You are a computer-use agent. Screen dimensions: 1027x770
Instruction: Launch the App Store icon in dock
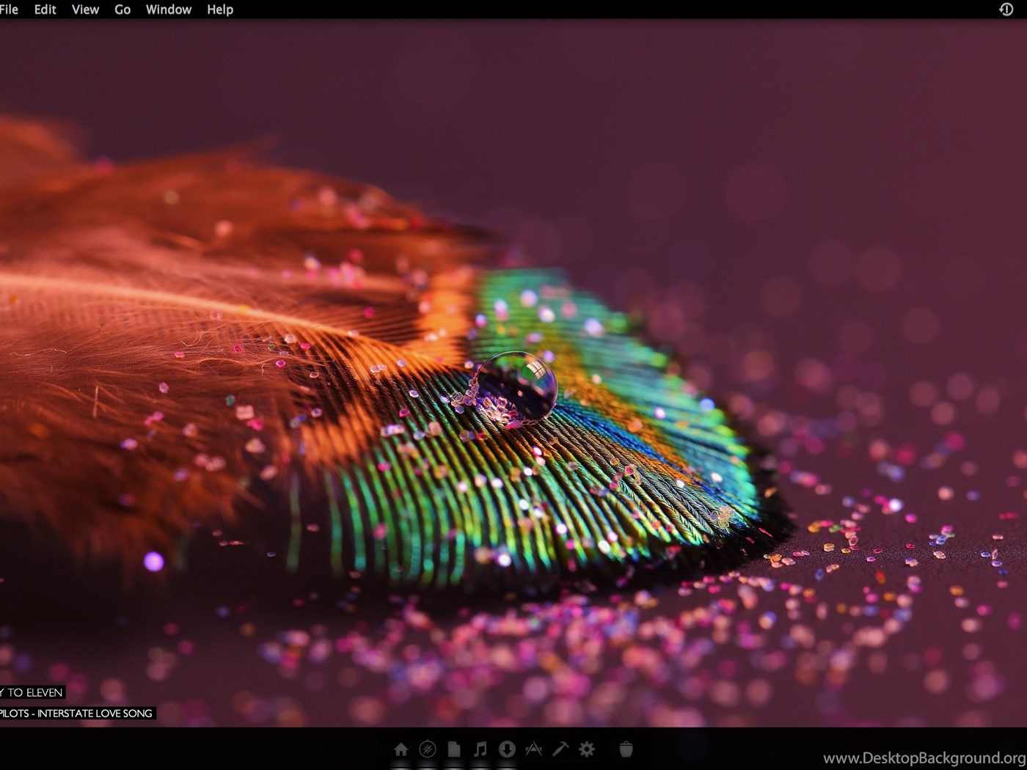click(533, 749)
